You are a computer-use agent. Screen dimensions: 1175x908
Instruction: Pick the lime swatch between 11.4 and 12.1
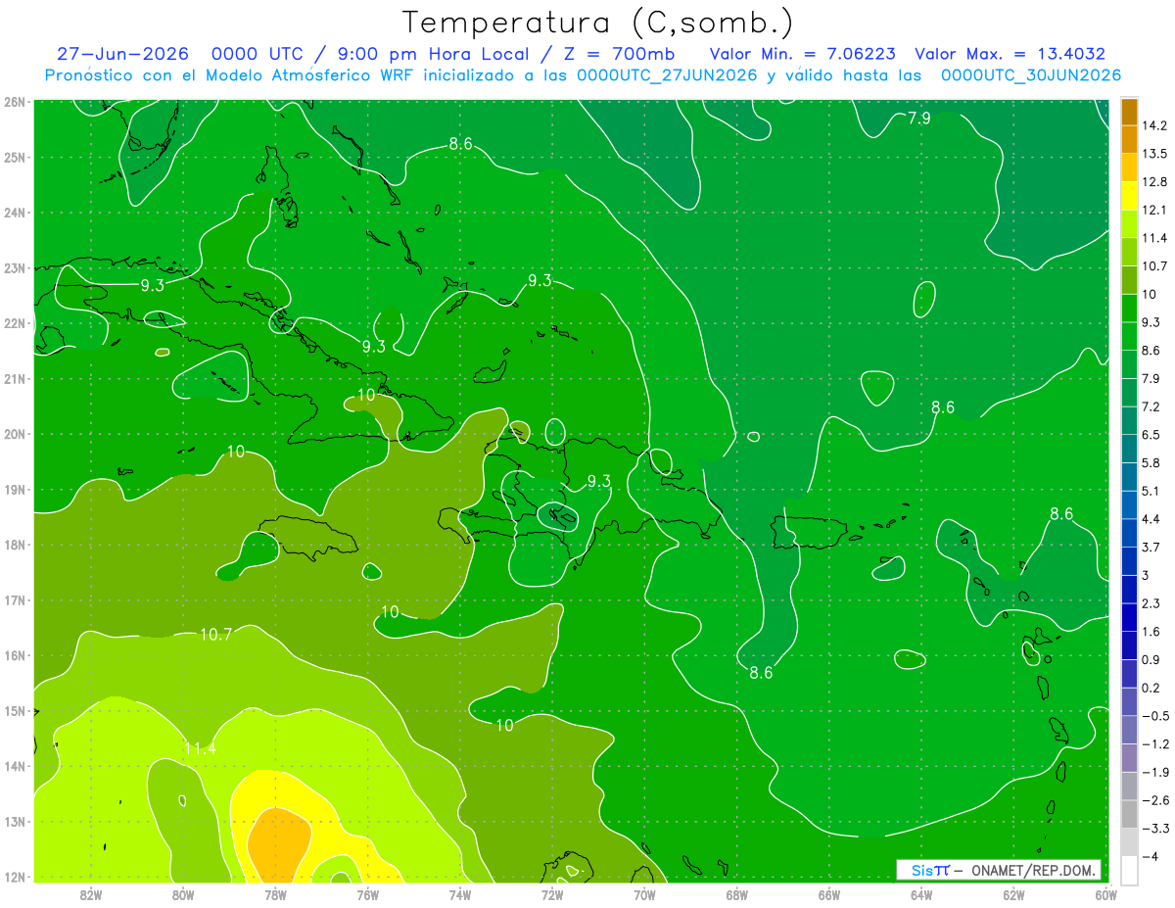(x=1130, y=224)
